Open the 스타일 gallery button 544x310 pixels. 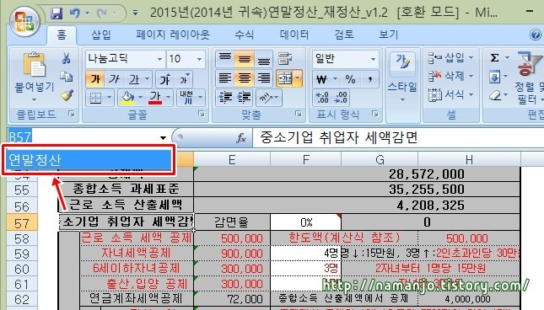coord(402,77)
